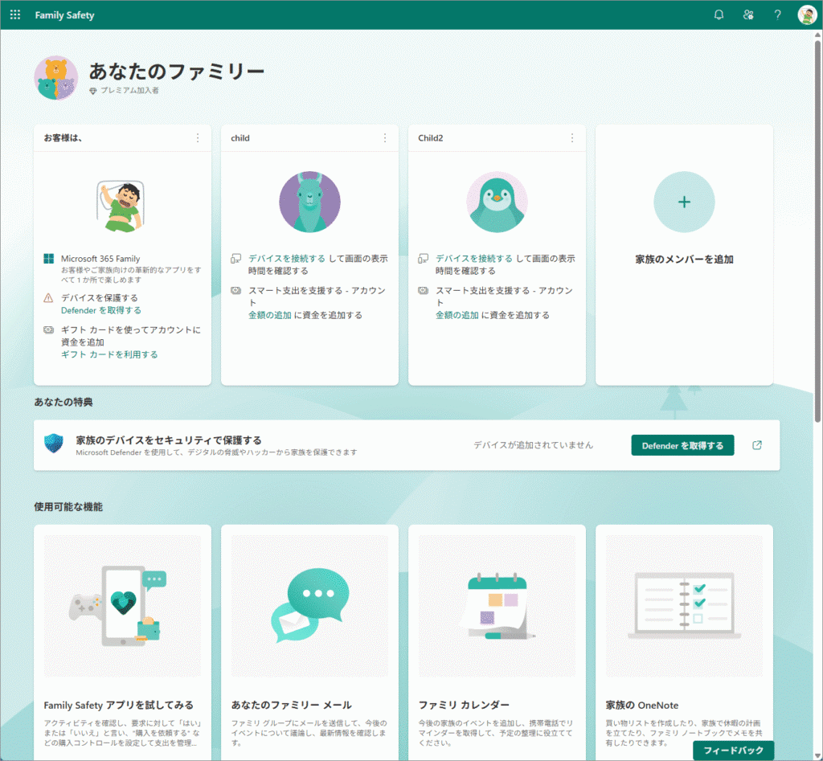The height and width of the screenshot is (761, 823).
Task: Click the notifications bell icon
Action: click(719, 15)
